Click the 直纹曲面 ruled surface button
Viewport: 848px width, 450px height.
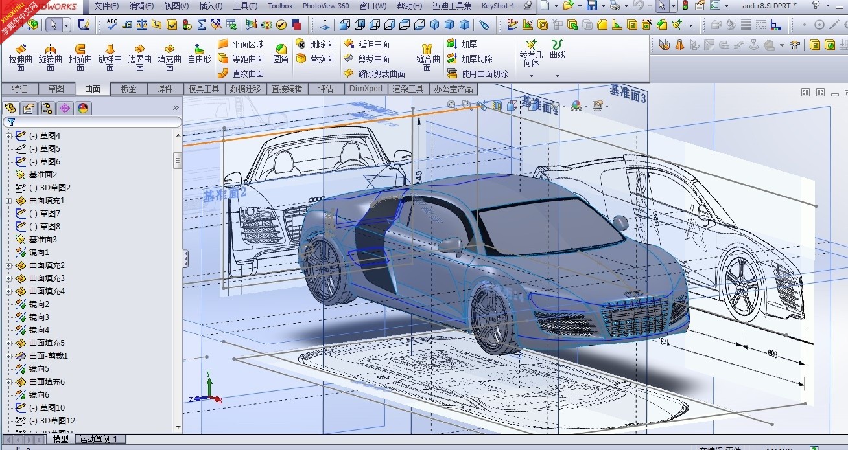(241, 74)
